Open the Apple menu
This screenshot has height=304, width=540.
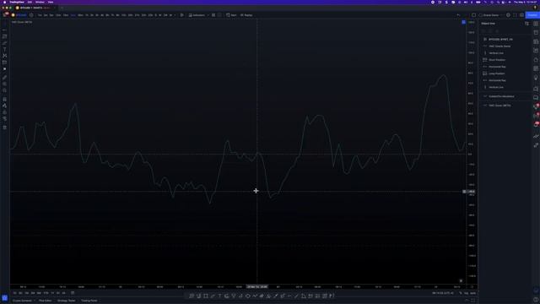[x=4, y=2]
